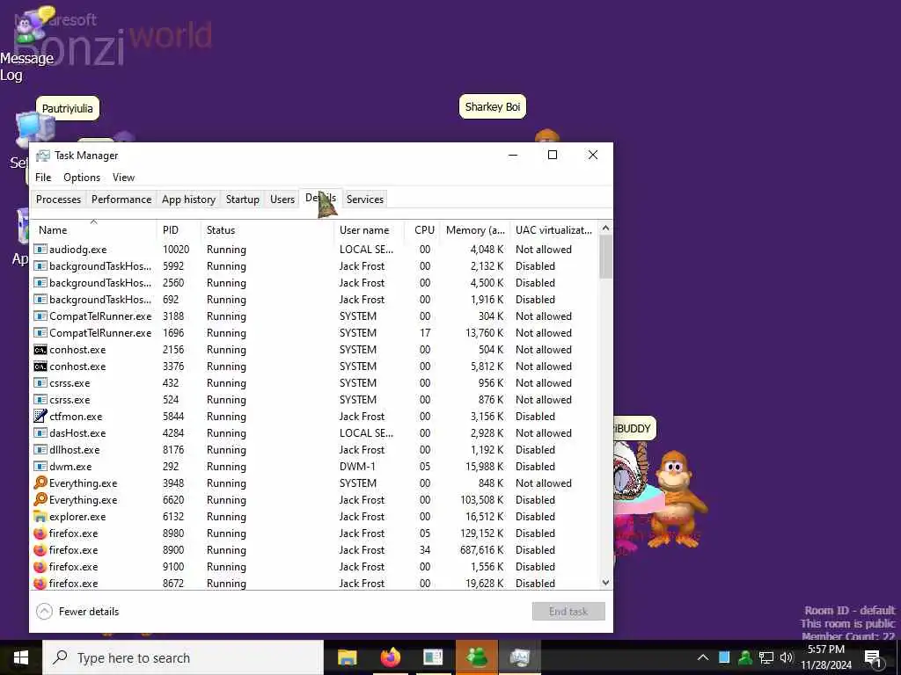Select backgroundTaskHost with PID 5992
Screen dimensions: 901x675
(314, 265)
